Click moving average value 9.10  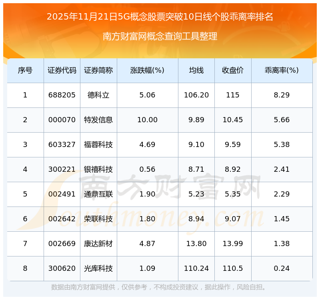[196, 145]
